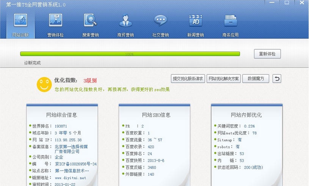Minimize the application window
The height and width of the screenshot is (186, 309).
click(272, 3)
